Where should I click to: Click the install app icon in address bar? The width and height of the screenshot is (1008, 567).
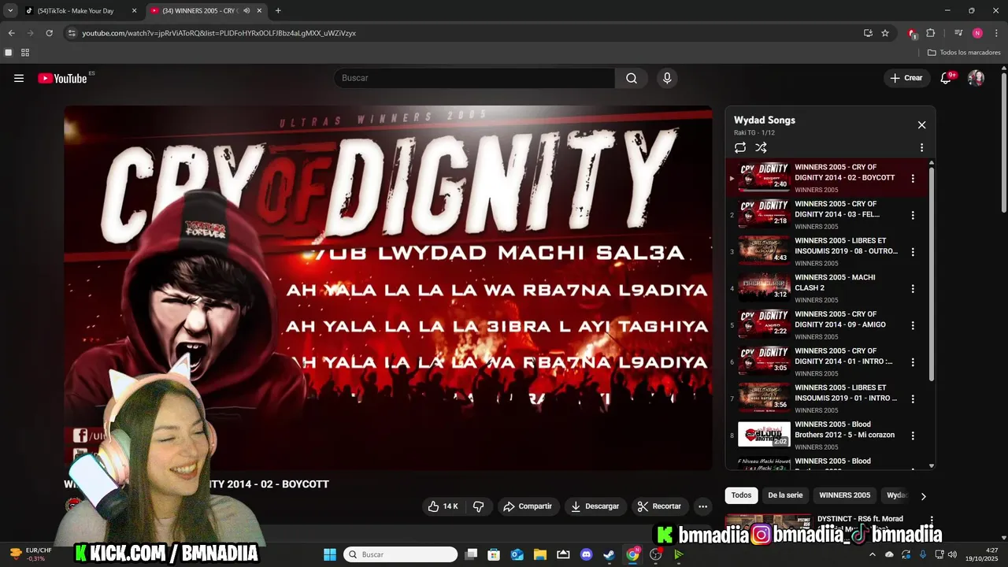tap(868, 33)
